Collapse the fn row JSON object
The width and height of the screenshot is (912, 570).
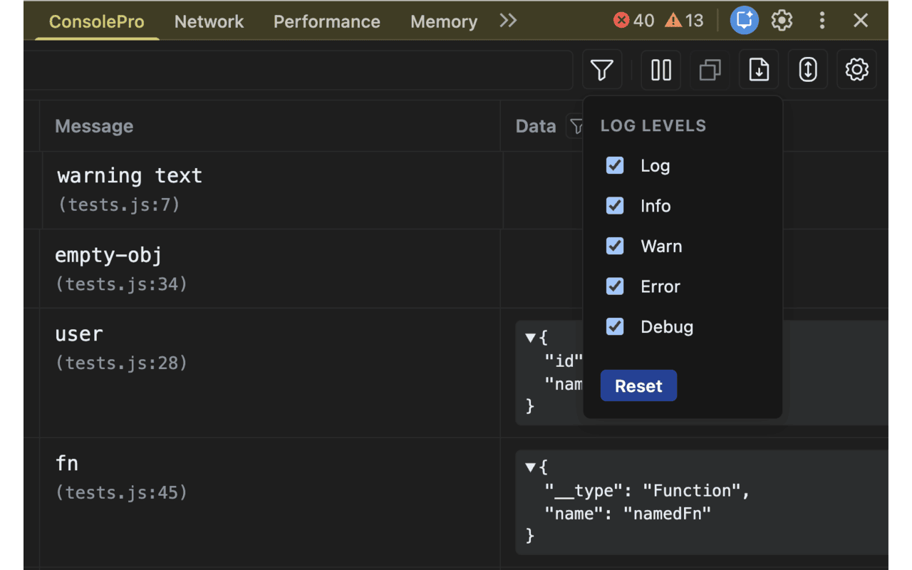pos(530,467)
